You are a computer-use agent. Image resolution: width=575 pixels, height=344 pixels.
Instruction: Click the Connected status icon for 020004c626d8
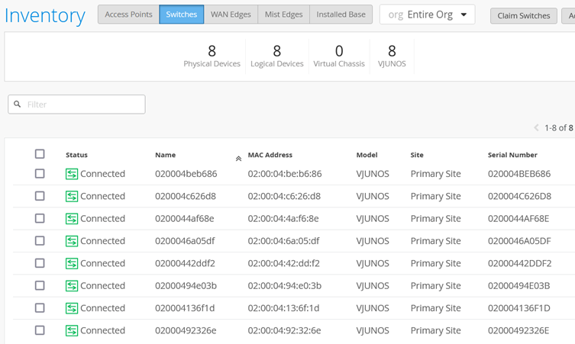72,196
